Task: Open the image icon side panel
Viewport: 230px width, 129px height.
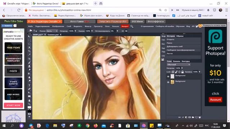Action: coord(163,59)
